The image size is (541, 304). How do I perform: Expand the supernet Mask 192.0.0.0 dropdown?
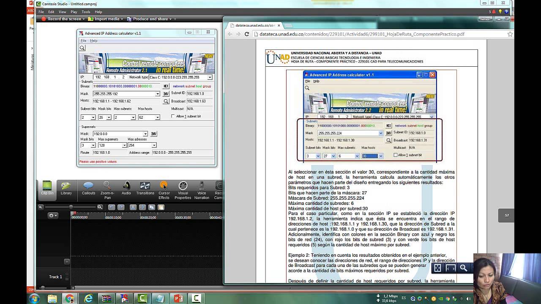click(145, 134)
